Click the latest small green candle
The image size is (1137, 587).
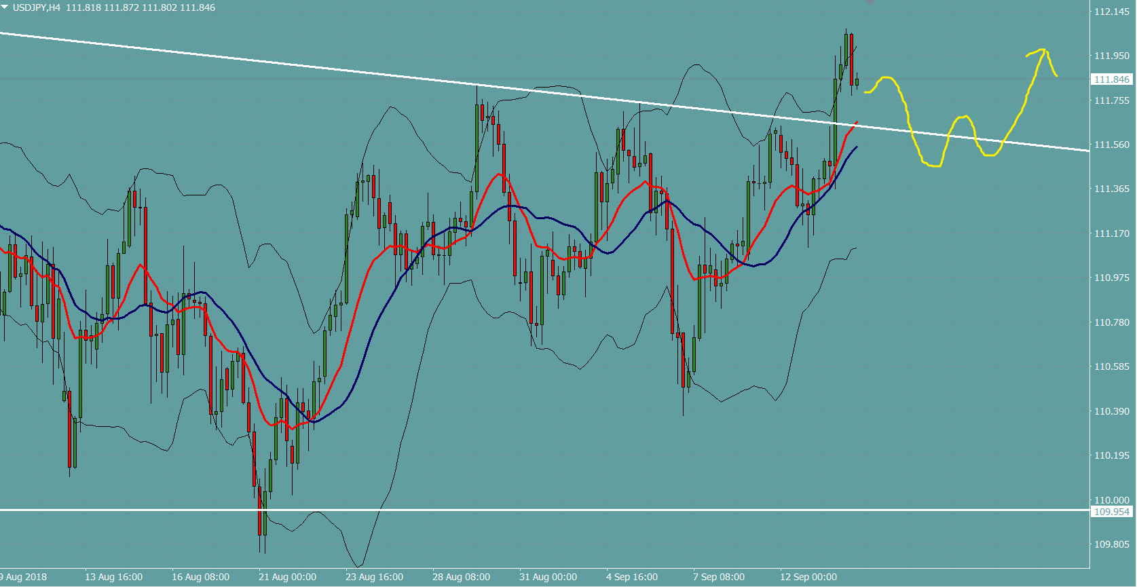pyautogui.click(x=857, y=82)
